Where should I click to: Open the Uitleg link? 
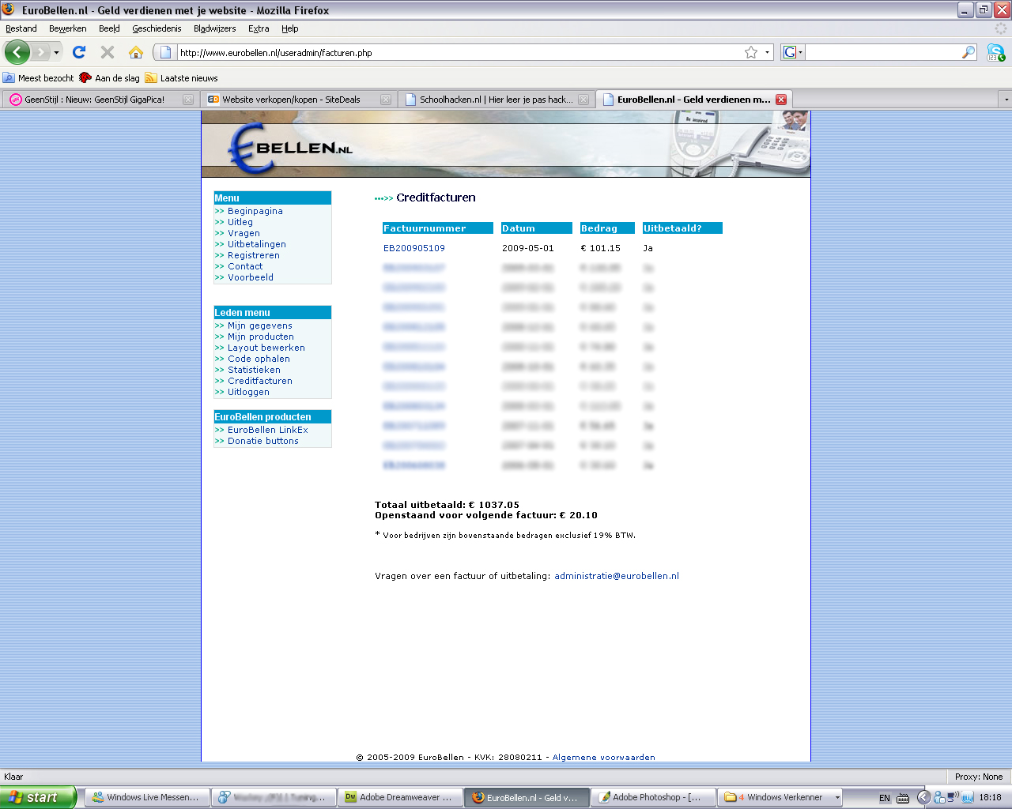click(240, 222)
